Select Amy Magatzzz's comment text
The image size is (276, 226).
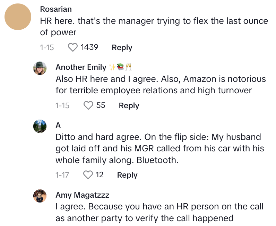(x=159, y=212)
